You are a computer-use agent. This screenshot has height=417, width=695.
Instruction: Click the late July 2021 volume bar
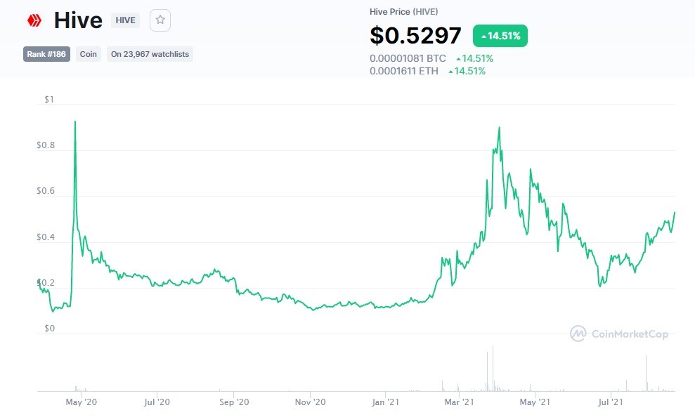pyautogui.click(x=646, y=373)
